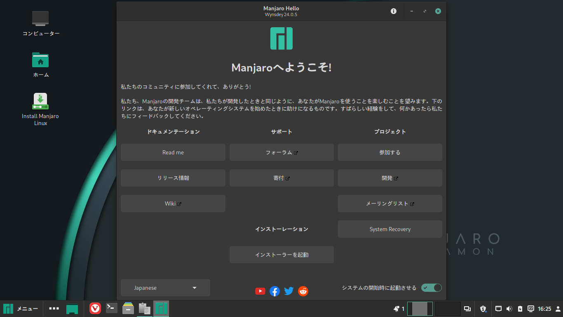This screenshot has width=563, height=317.
Task: Click the 16:25 clock in the panel
Action: 544,309
